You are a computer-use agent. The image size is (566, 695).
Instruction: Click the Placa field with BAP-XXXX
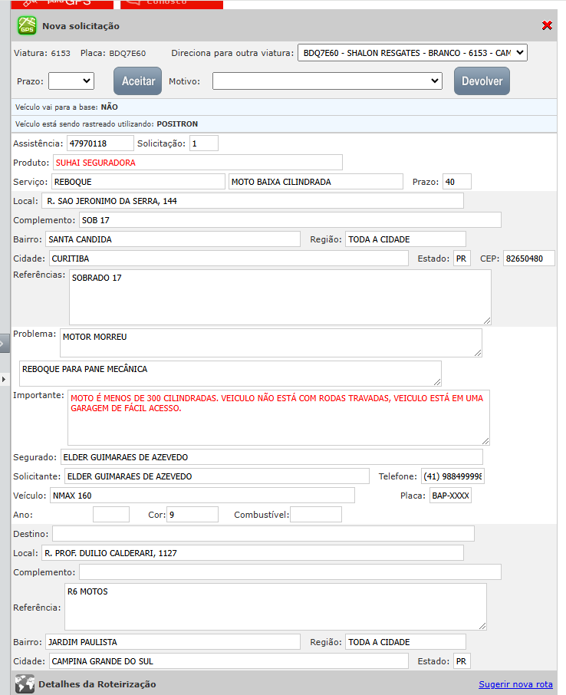tap(450, 496)
